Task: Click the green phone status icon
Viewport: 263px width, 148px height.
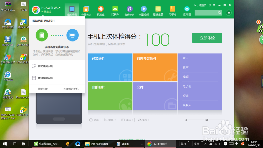Action: coord(42,35)
